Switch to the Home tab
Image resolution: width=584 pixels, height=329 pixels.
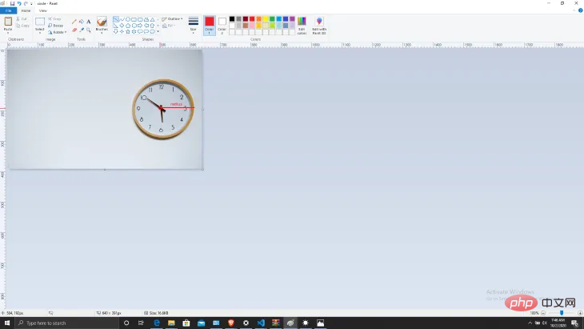(26, 10)
